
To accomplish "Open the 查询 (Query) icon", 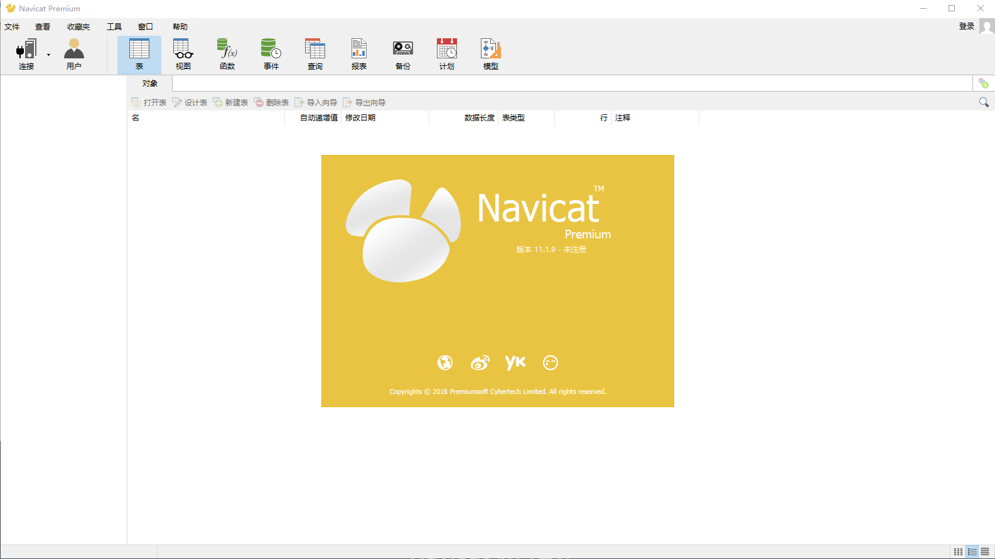I will click(x=315, y=55).
